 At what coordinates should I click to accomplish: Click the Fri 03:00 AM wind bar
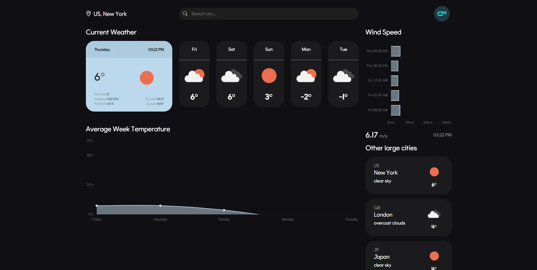click(395, 95)
